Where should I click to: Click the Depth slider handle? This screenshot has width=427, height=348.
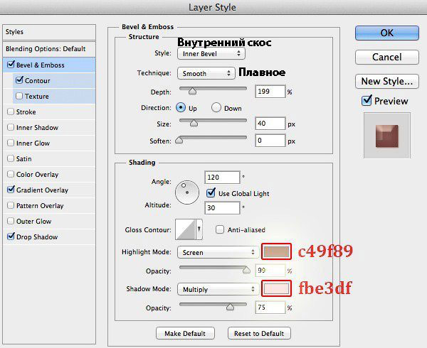click(x=193, y=91)
